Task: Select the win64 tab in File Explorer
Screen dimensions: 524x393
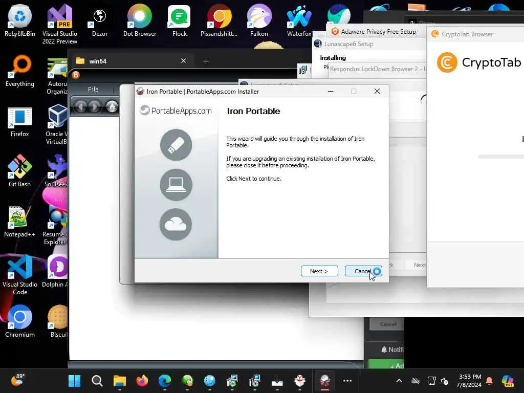Action: point(132,61)
